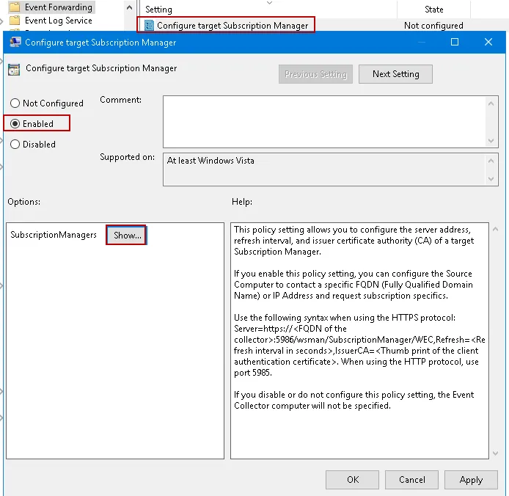Select the Not Configured radio button
This screenshot has height=496, width=509.
pyautogui.click(x=15, y=103)
